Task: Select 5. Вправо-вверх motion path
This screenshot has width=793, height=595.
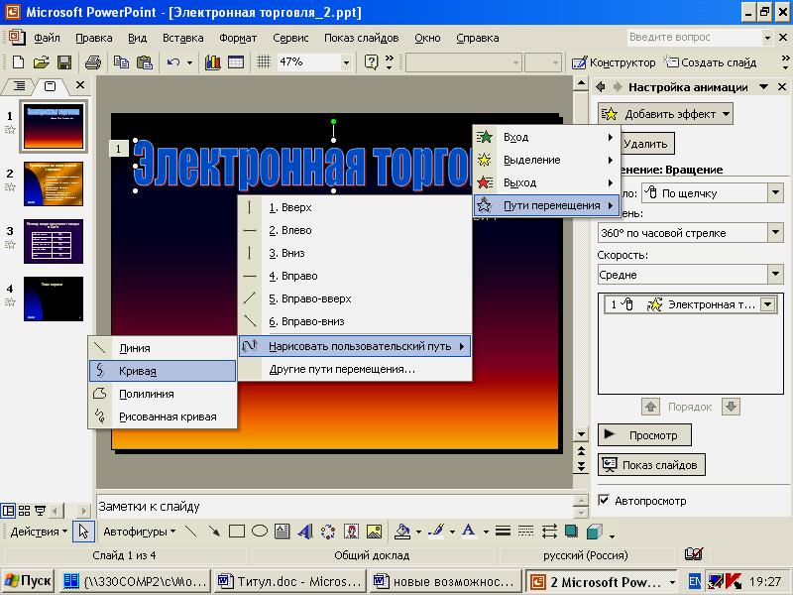Action: [355, 298]
